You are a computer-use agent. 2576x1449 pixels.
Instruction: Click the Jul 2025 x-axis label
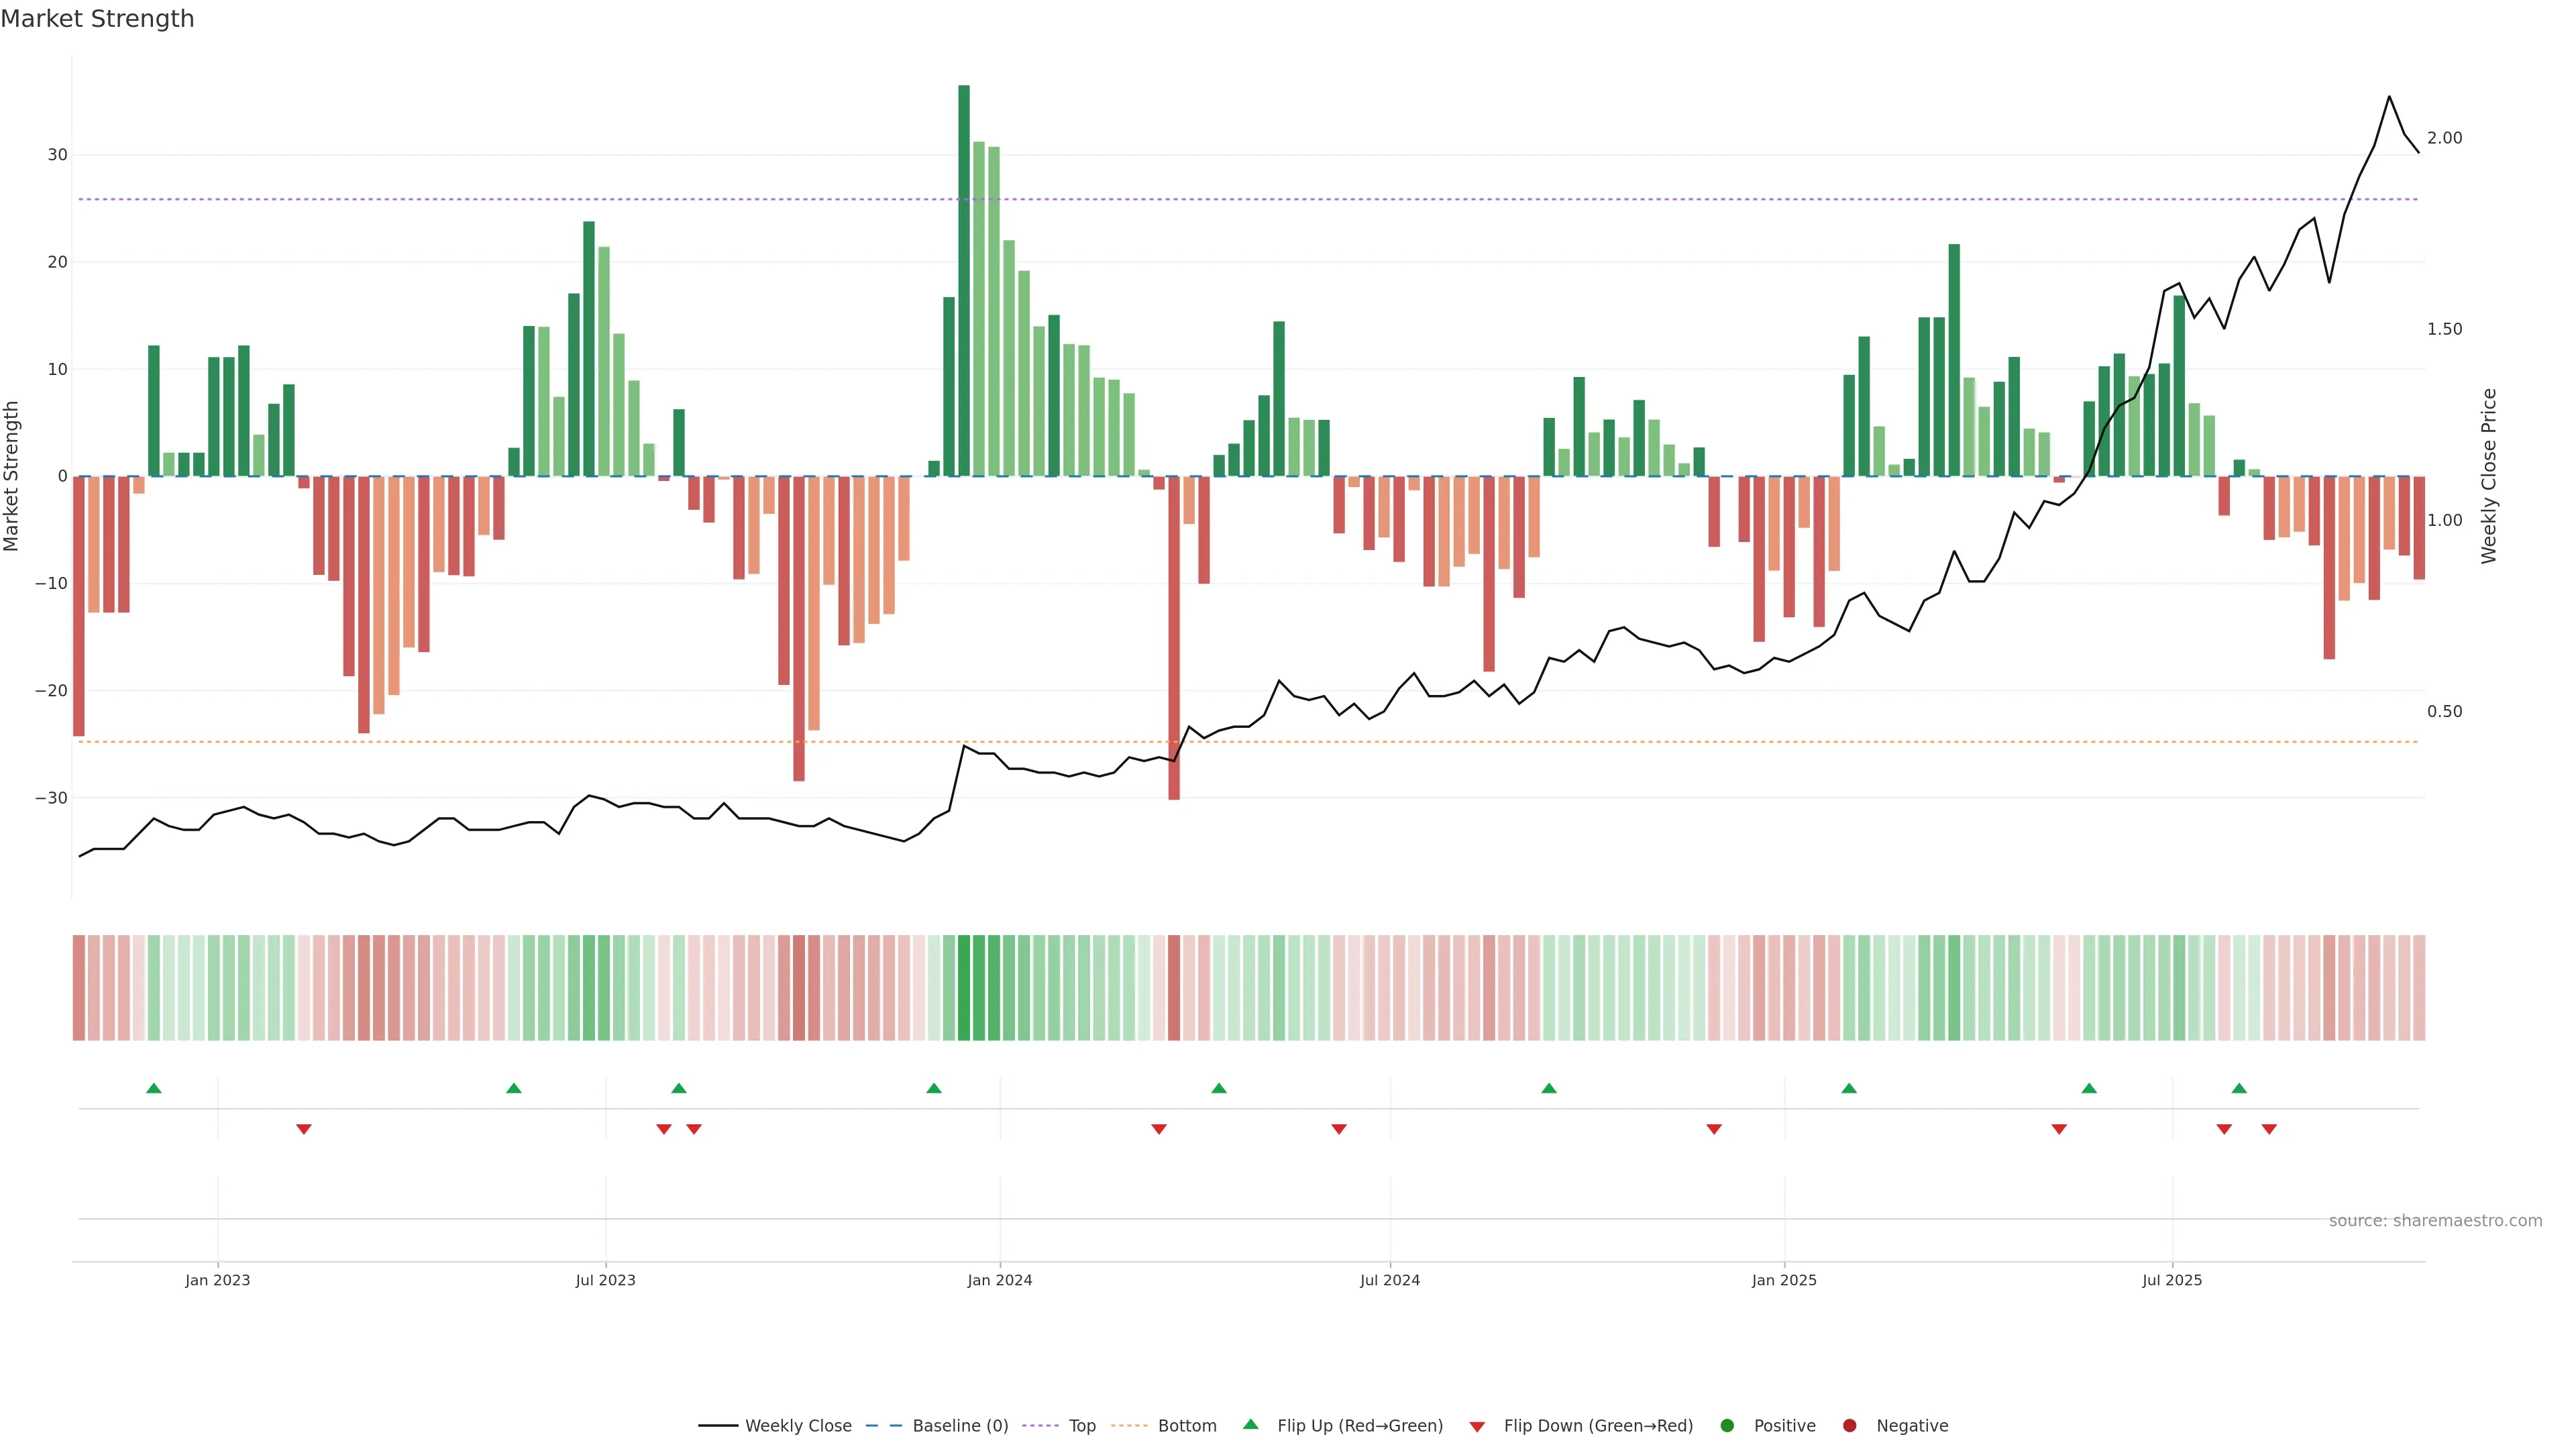coord(2172,1280)
